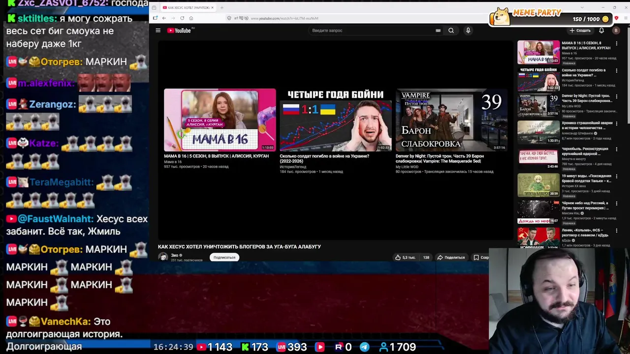This screenshot has width=630, height=354.
Task: Click the total viewers person icon 1 709
Action: click(383, 347)
